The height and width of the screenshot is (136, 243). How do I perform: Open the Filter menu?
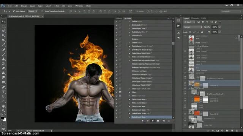57,6
